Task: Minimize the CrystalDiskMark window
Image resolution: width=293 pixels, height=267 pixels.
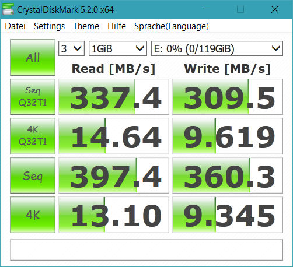Action: tap(207, 9)
